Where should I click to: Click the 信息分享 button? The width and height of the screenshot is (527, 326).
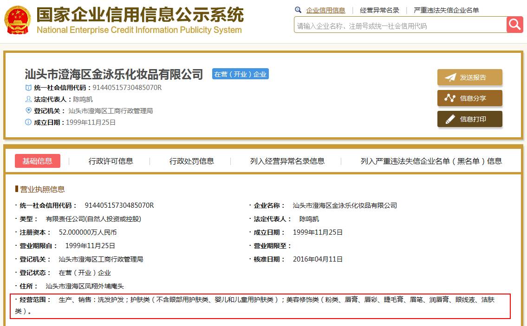point(469,98)
